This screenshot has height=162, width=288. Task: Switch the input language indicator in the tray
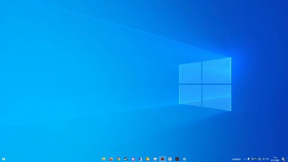pyautogui.click(x=267, y=159)
